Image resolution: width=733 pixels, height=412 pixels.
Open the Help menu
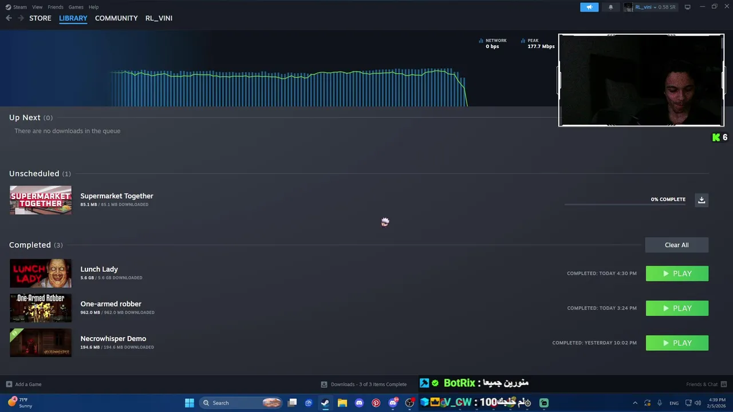[93, 7]
